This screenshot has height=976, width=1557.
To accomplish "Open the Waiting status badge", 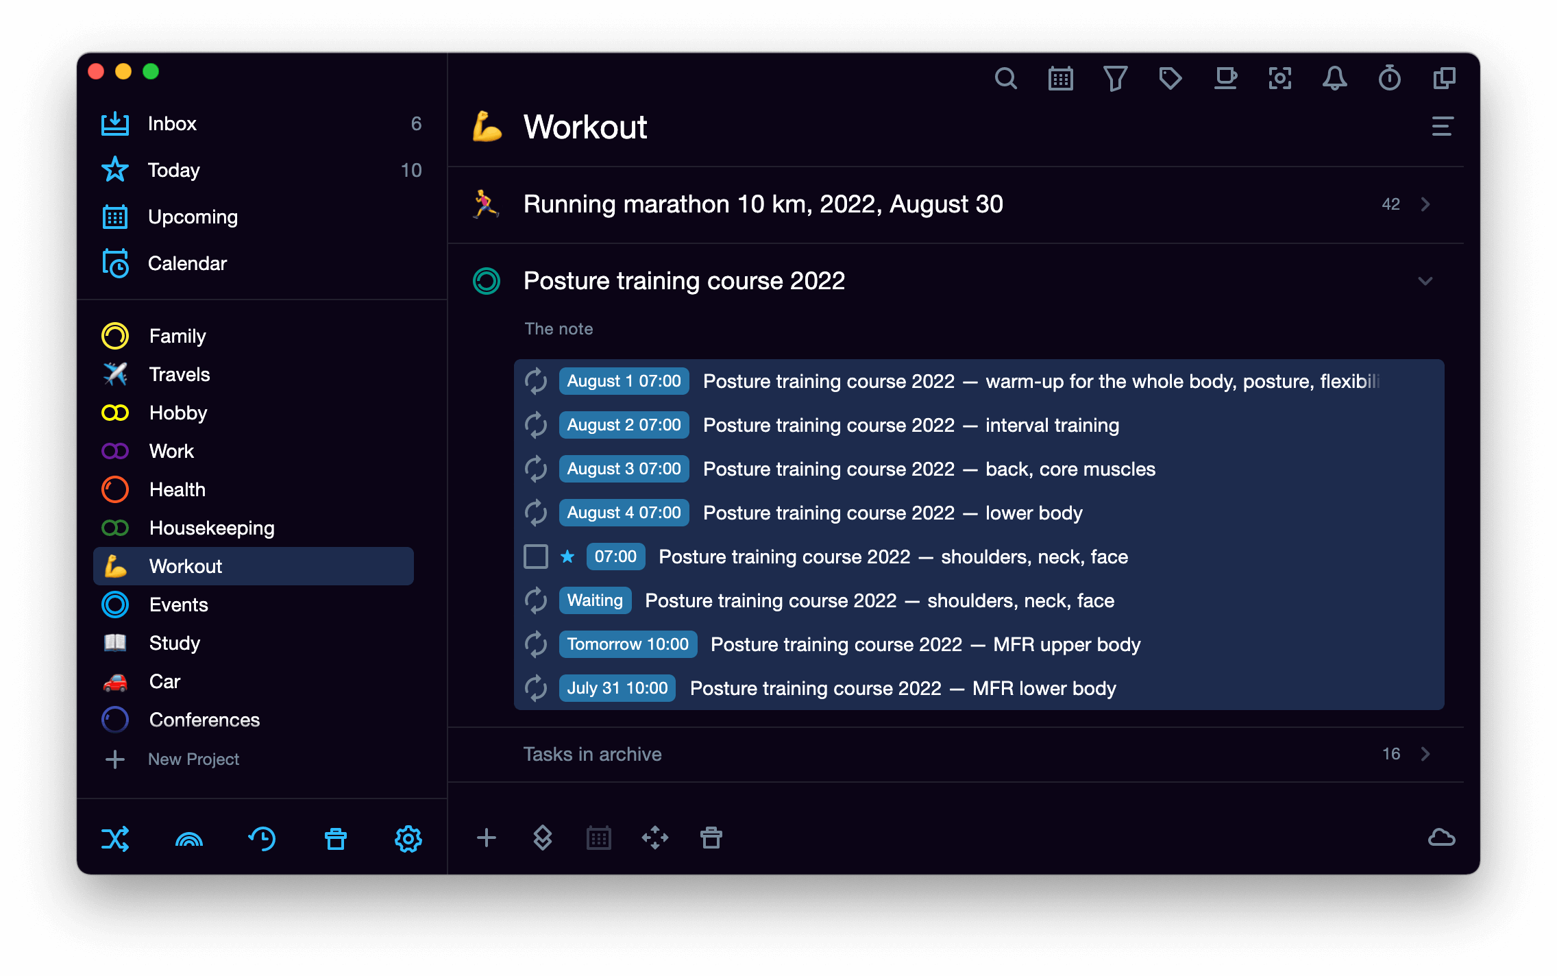I will click(595, 600).
